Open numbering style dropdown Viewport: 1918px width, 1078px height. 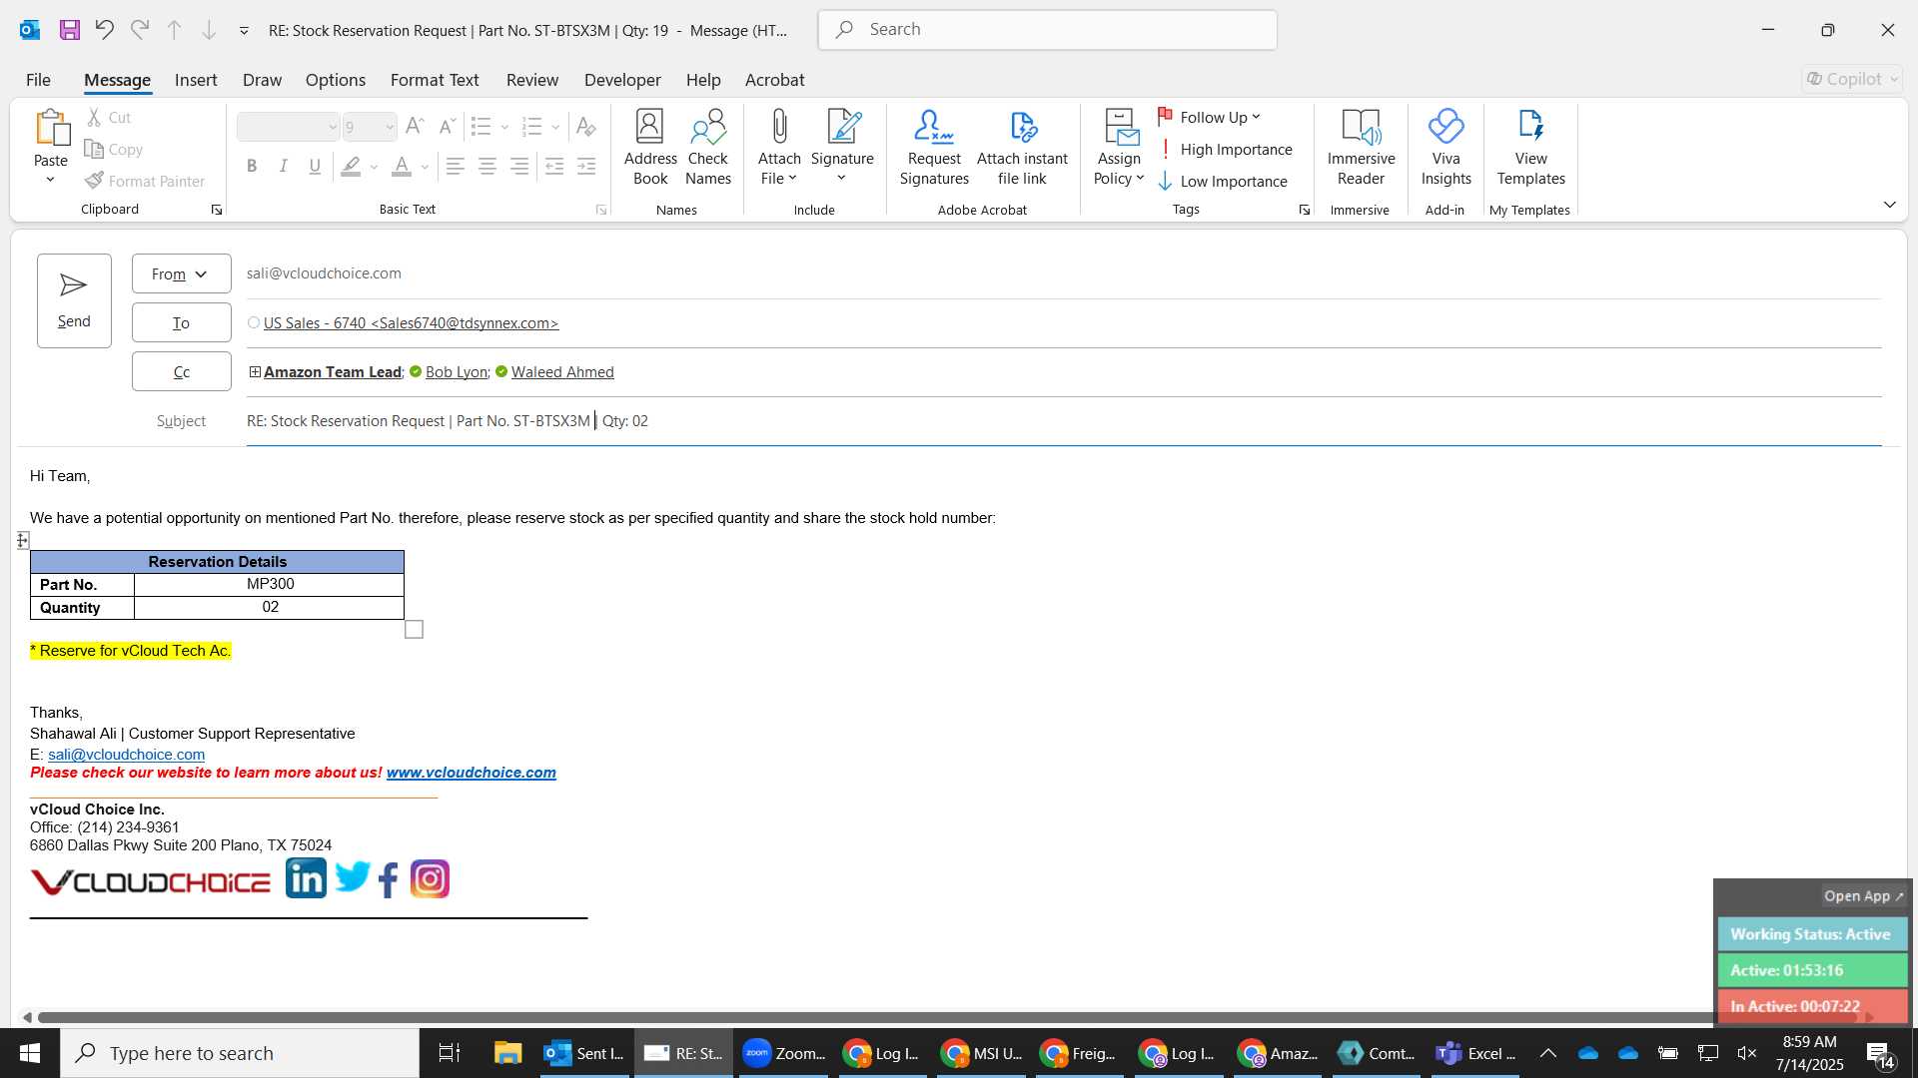coord(555,127)
